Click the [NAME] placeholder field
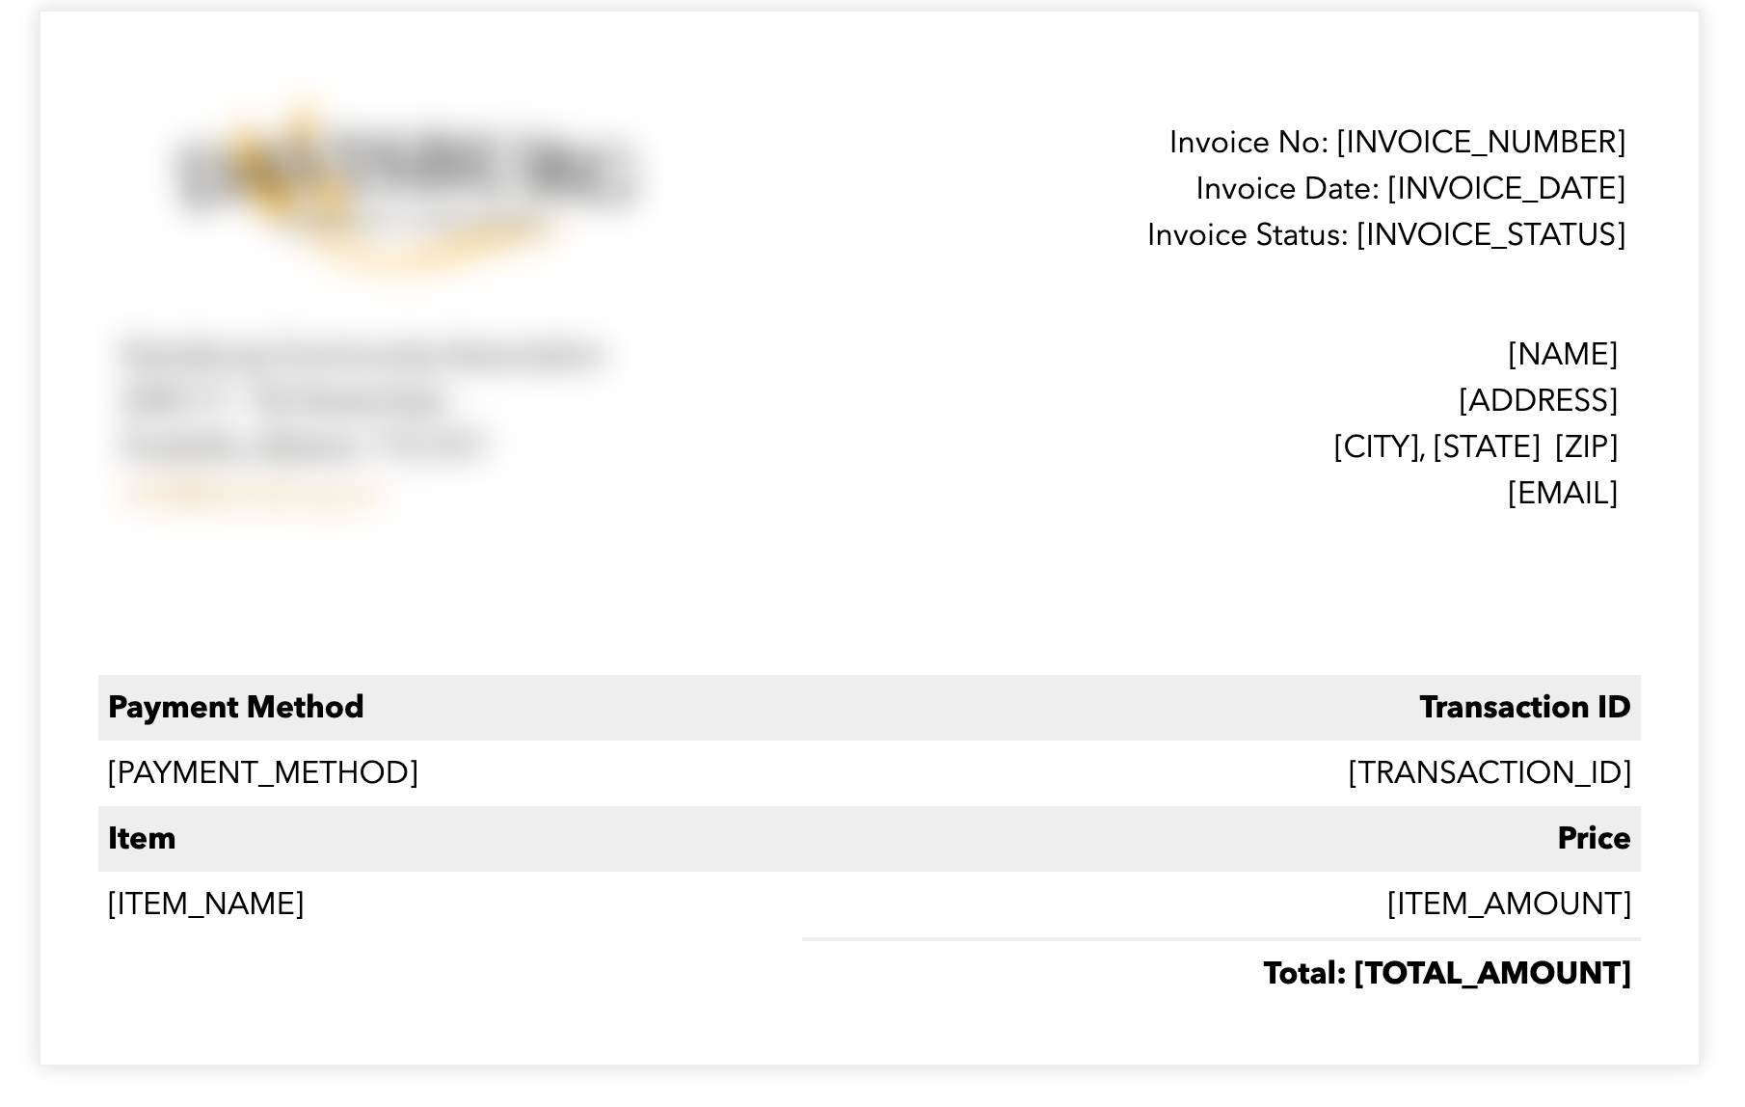 [1562, 355]
